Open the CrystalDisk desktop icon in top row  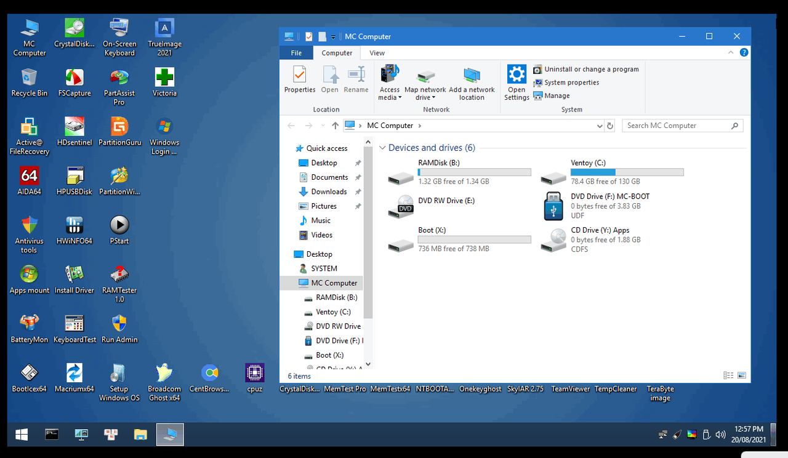tap(74, 33)
